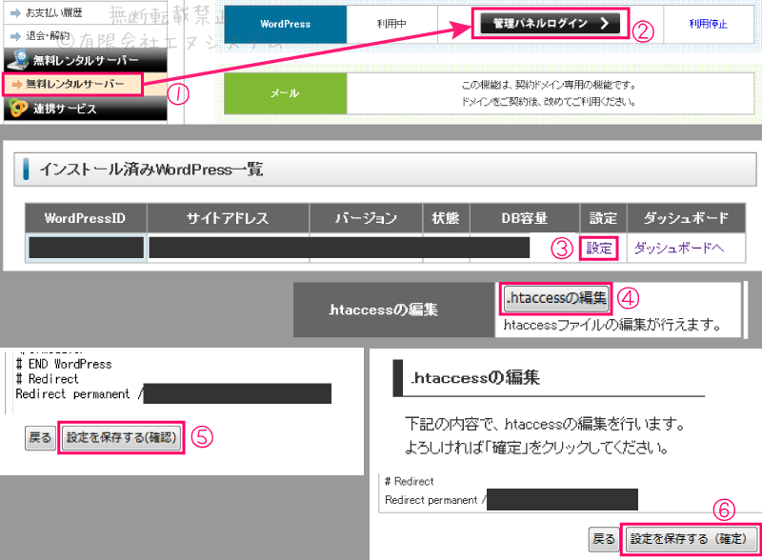The height and width of the screenshot is (560, 762).
Task: Click the 利用中 status text
Action: 391,24
